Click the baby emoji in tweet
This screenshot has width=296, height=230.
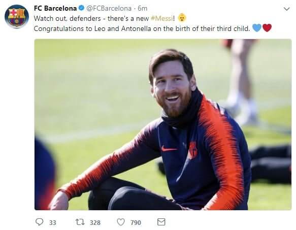coord(182,18)
